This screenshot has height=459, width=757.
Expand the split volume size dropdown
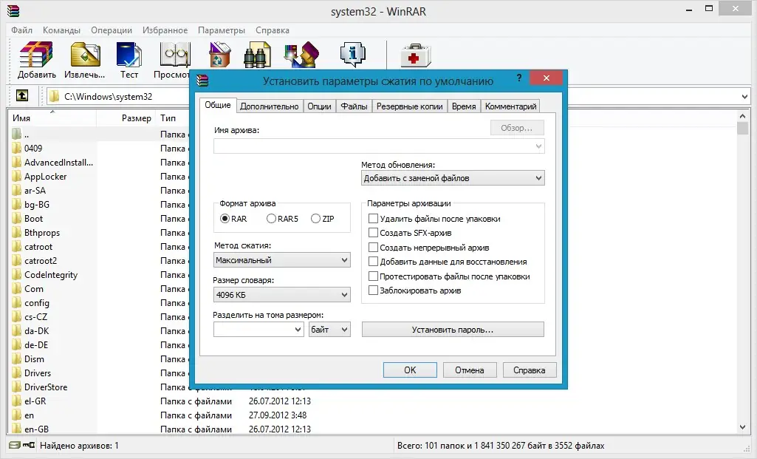tap(298, 330)
